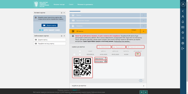Check the box for ticket VE5UI06CA

click(x=80, y=54)
